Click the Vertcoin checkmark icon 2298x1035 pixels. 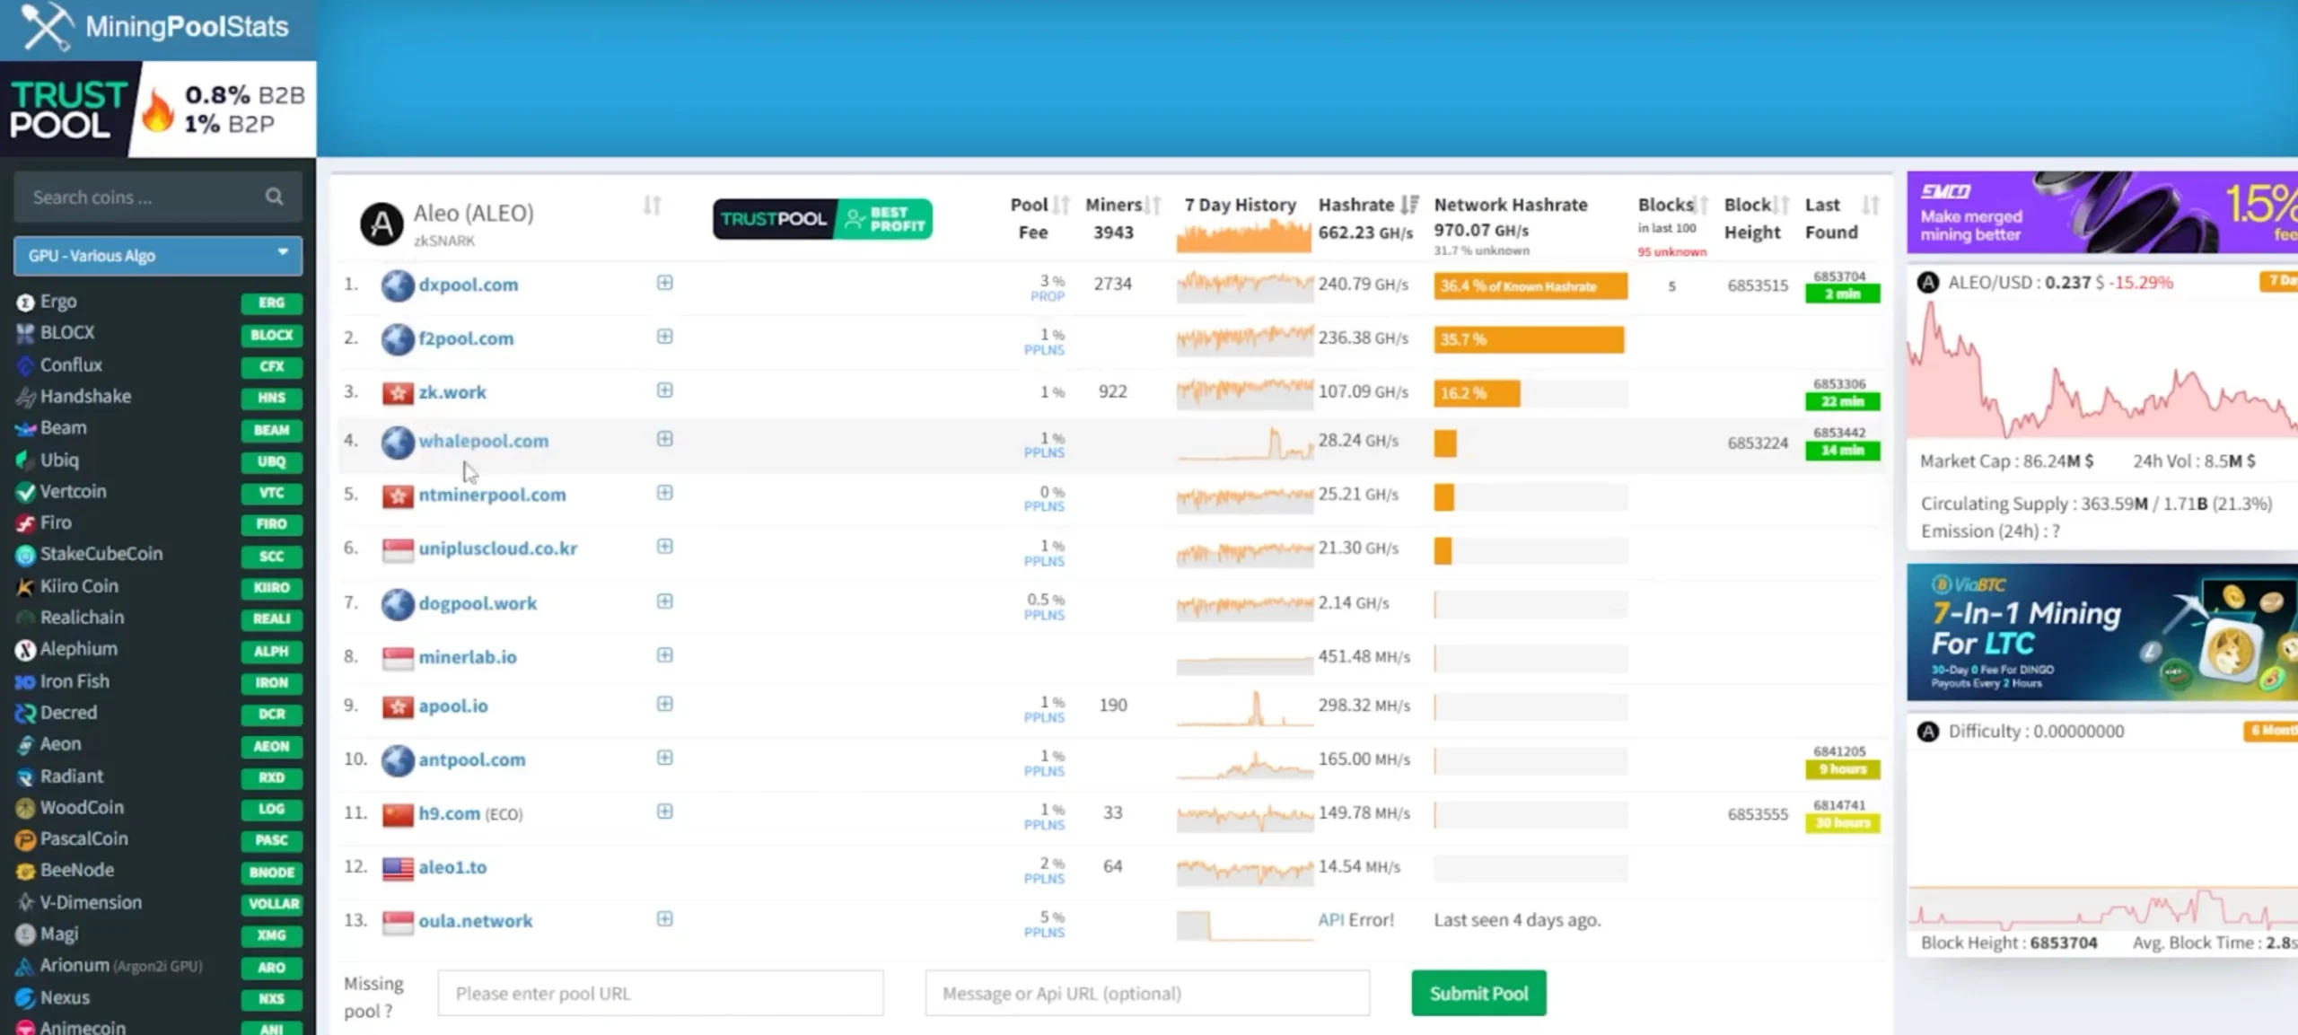pyautogui.click(x=25, y=492)
